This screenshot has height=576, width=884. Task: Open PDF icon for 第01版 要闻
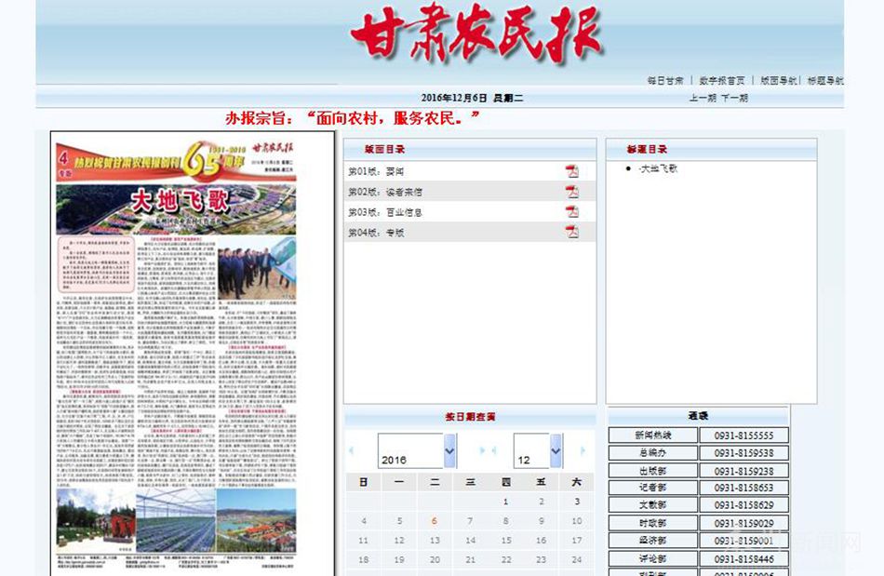[x=572, y=171]
